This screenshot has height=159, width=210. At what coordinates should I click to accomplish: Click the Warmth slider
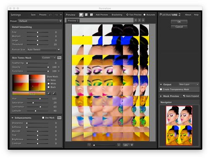tap(37, 131)
